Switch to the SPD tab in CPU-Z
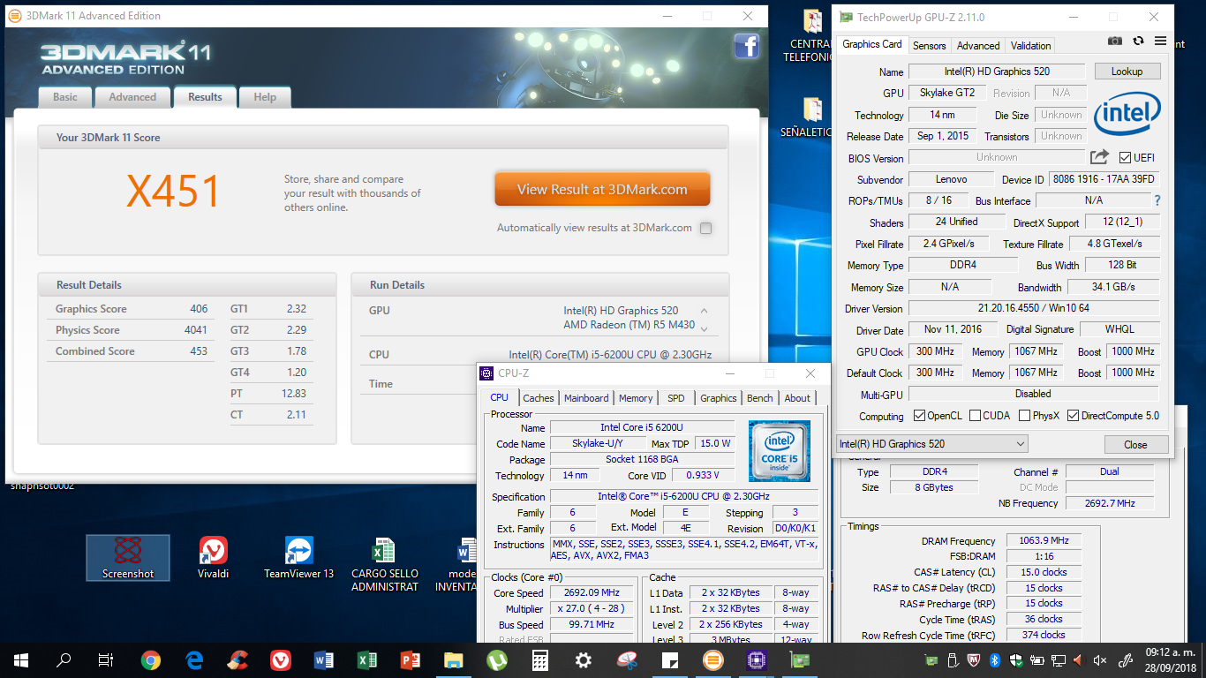The image size is (1206, 678). 676,398
